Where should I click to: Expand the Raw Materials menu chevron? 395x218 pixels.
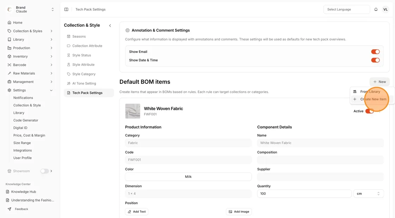51,73
